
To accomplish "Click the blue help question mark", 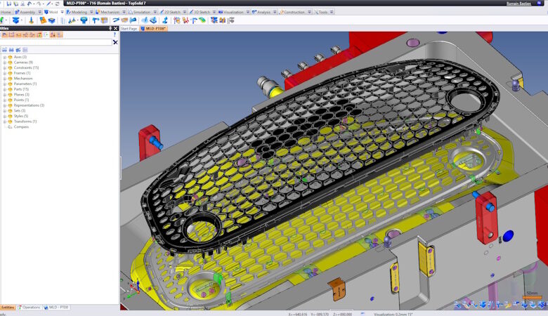I will pyautogui.click(x=115, y=34).
